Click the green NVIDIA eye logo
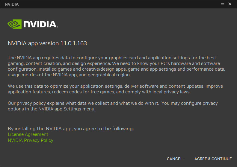The height and width of the screenshot is (167, 237). point(14,24)
